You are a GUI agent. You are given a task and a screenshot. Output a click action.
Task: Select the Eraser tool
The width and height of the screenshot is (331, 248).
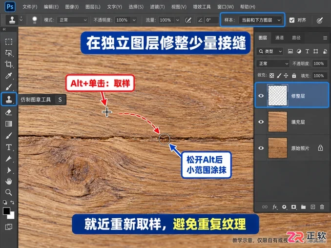pyautogui.click(x=9, y=112)
